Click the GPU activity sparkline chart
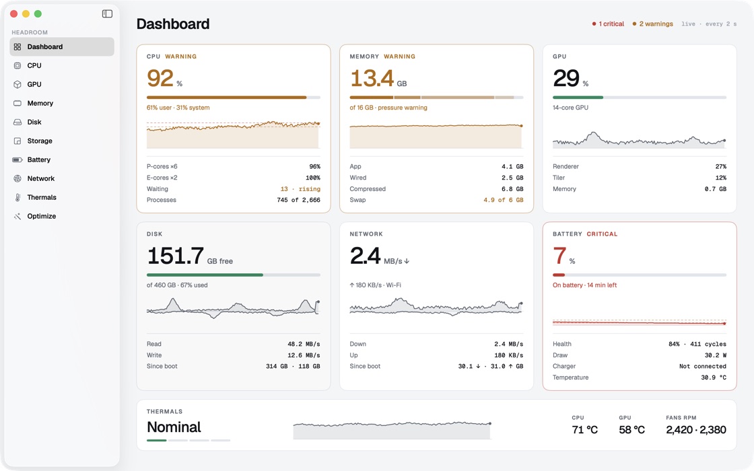This screenshot has width=754, height=471. [x=640, y=139]
